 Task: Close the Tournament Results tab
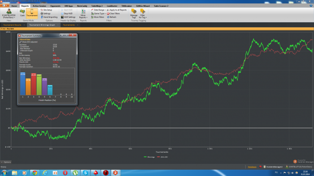pyautogui.click(x=24, y=25)
